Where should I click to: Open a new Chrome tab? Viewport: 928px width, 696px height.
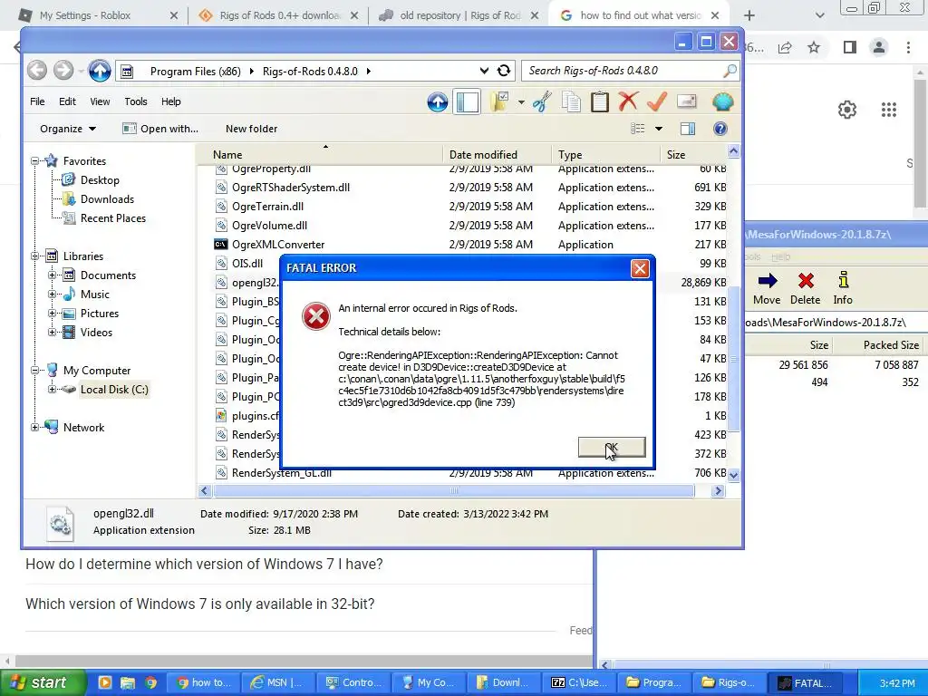749,15
